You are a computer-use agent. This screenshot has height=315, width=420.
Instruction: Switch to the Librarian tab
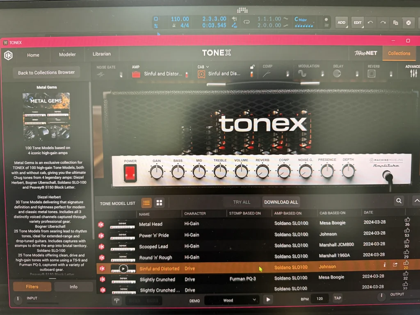tap(101, 54)
